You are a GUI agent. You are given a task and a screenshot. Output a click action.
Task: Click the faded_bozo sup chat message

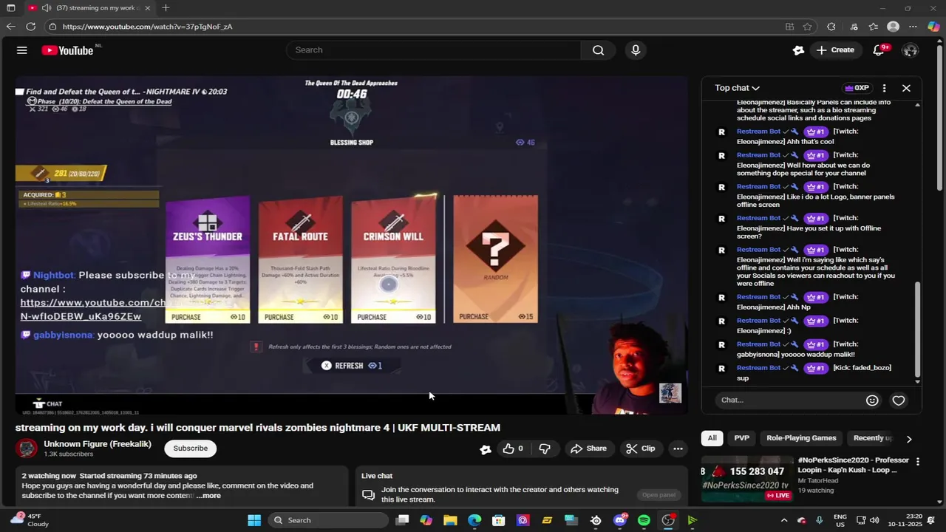coord(813,372)
